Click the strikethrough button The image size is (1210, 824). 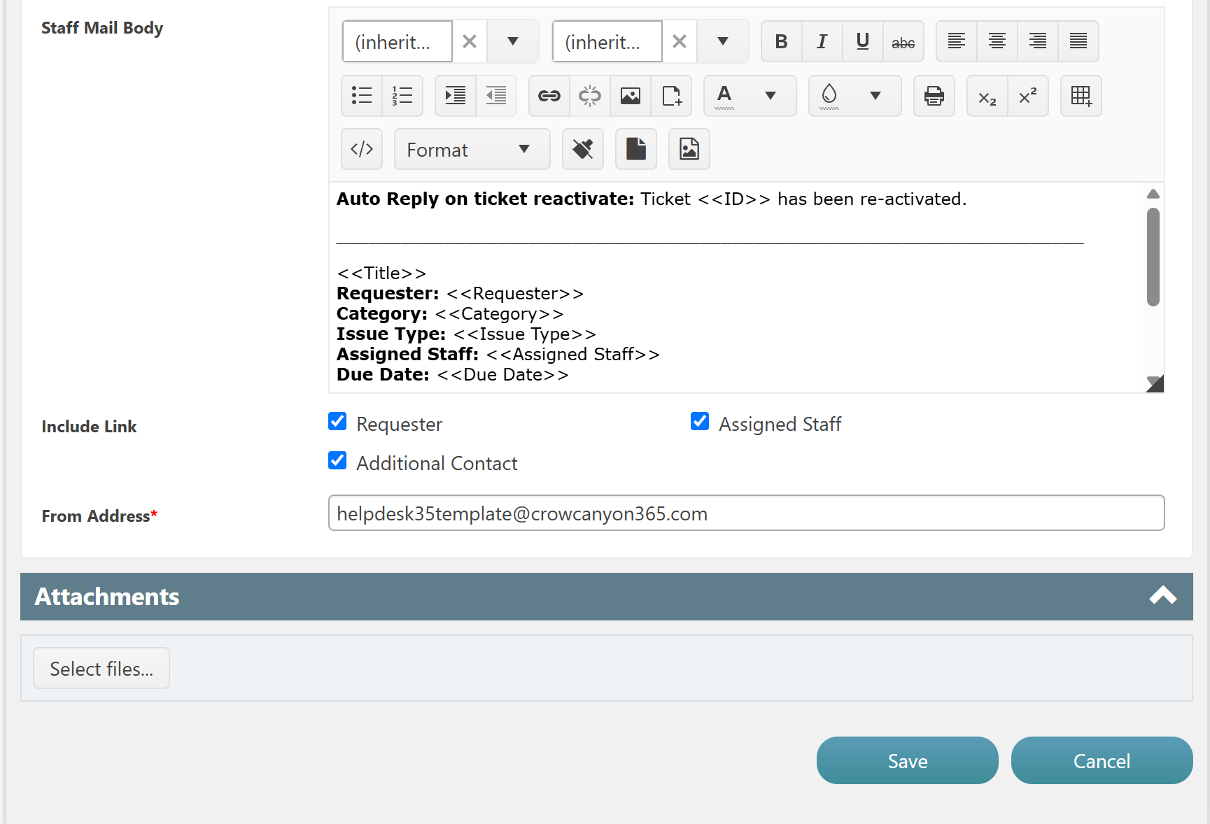(x=903, y=42)
